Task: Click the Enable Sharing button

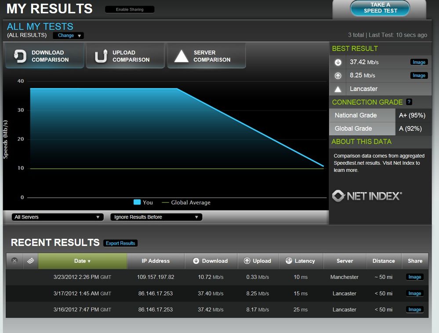Action: [130, 10]
